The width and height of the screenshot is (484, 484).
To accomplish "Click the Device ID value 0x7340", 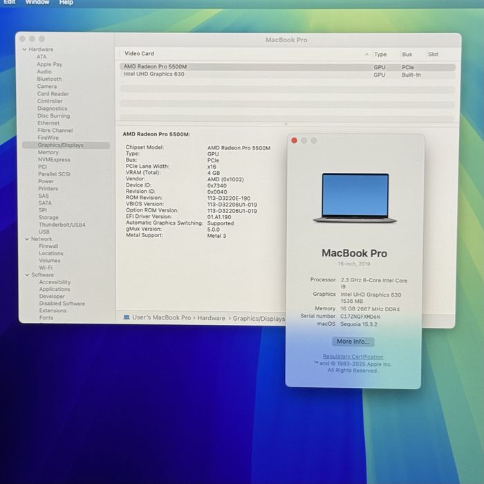I will tap(217, 185).
